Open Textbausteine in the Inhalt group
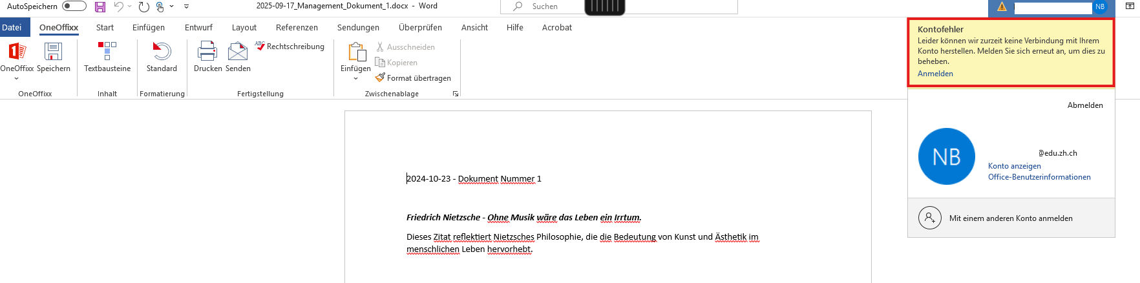Image resolution: width=1140 pixels, height=283 pixels. 107,52
